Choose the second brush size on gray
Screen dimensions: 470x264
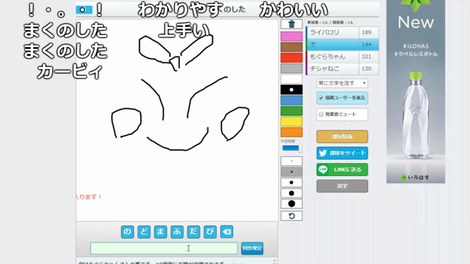coord(291,172)
